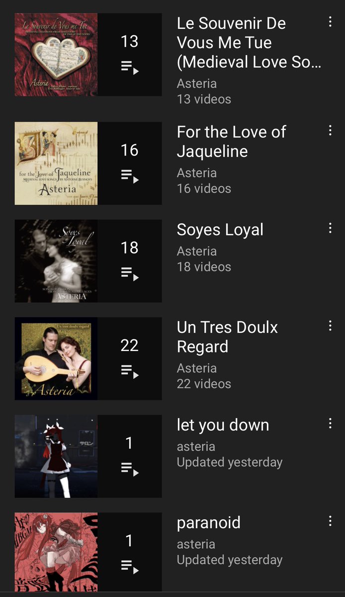345x597 pixels.
Task: Play the 16-video Jaqueline playlist overlay
Action: coord(129,163)
